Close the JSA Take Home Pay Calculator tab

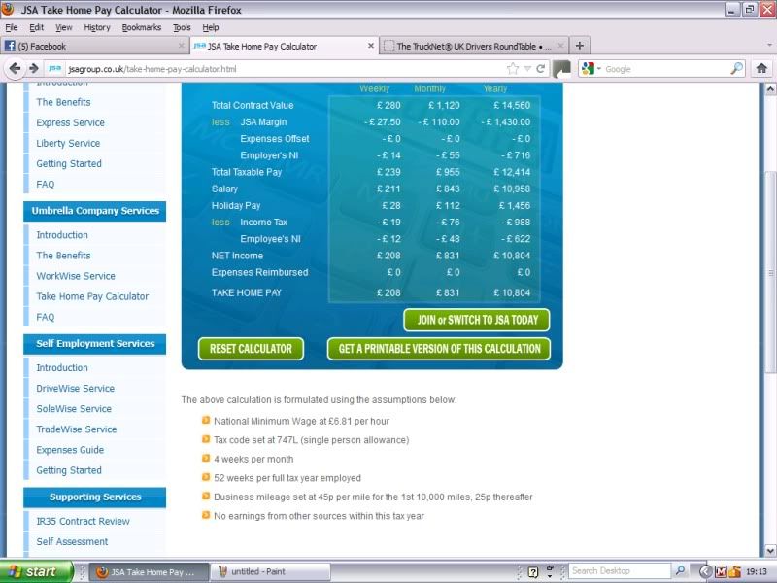pos(371,46)
